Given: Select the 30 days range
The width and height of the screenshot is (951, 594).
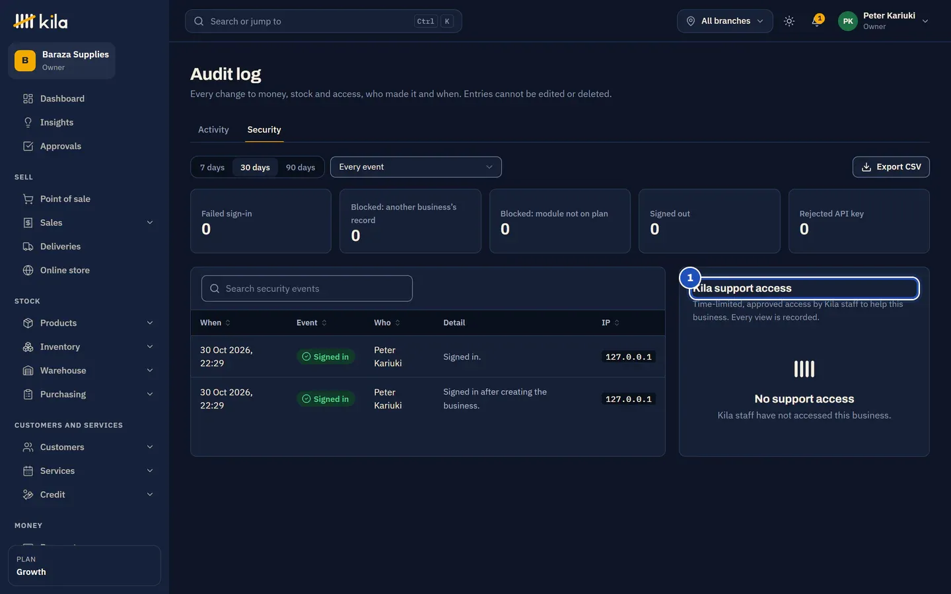Looking at the screenshot, I should click(255, 167).
